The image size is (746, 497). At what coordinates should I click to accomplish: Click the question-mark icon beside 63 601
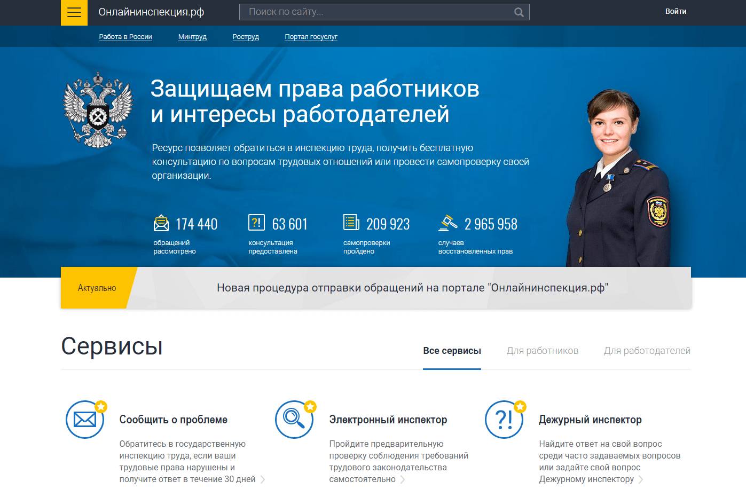pyautogui.click(x=256, y=222)
